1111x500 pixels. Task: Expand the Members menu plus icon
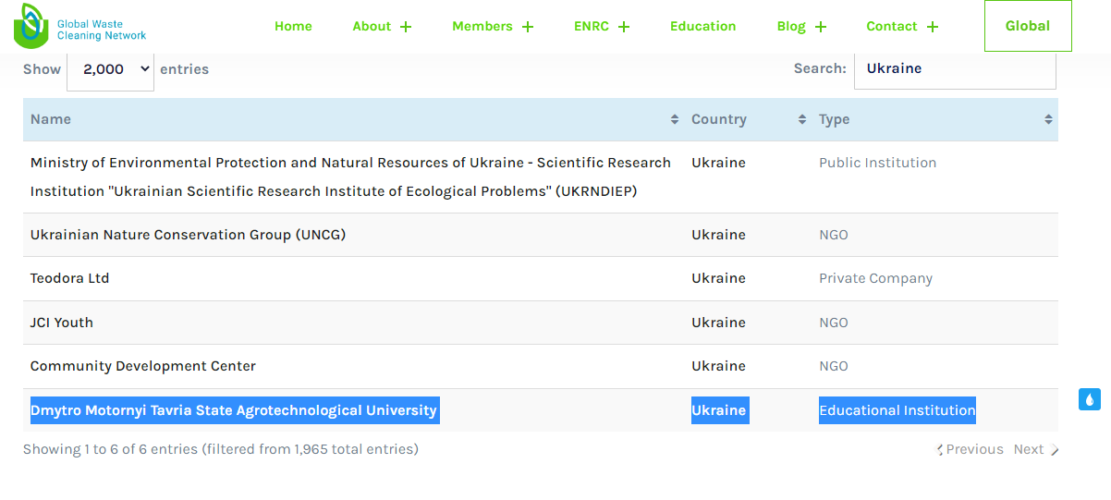click(x=528, y=27)
